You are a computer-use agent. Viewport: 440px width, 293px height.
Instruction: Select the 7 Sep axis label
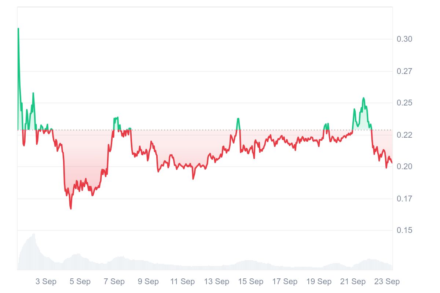pyautogui.click(x=114, y=282)
